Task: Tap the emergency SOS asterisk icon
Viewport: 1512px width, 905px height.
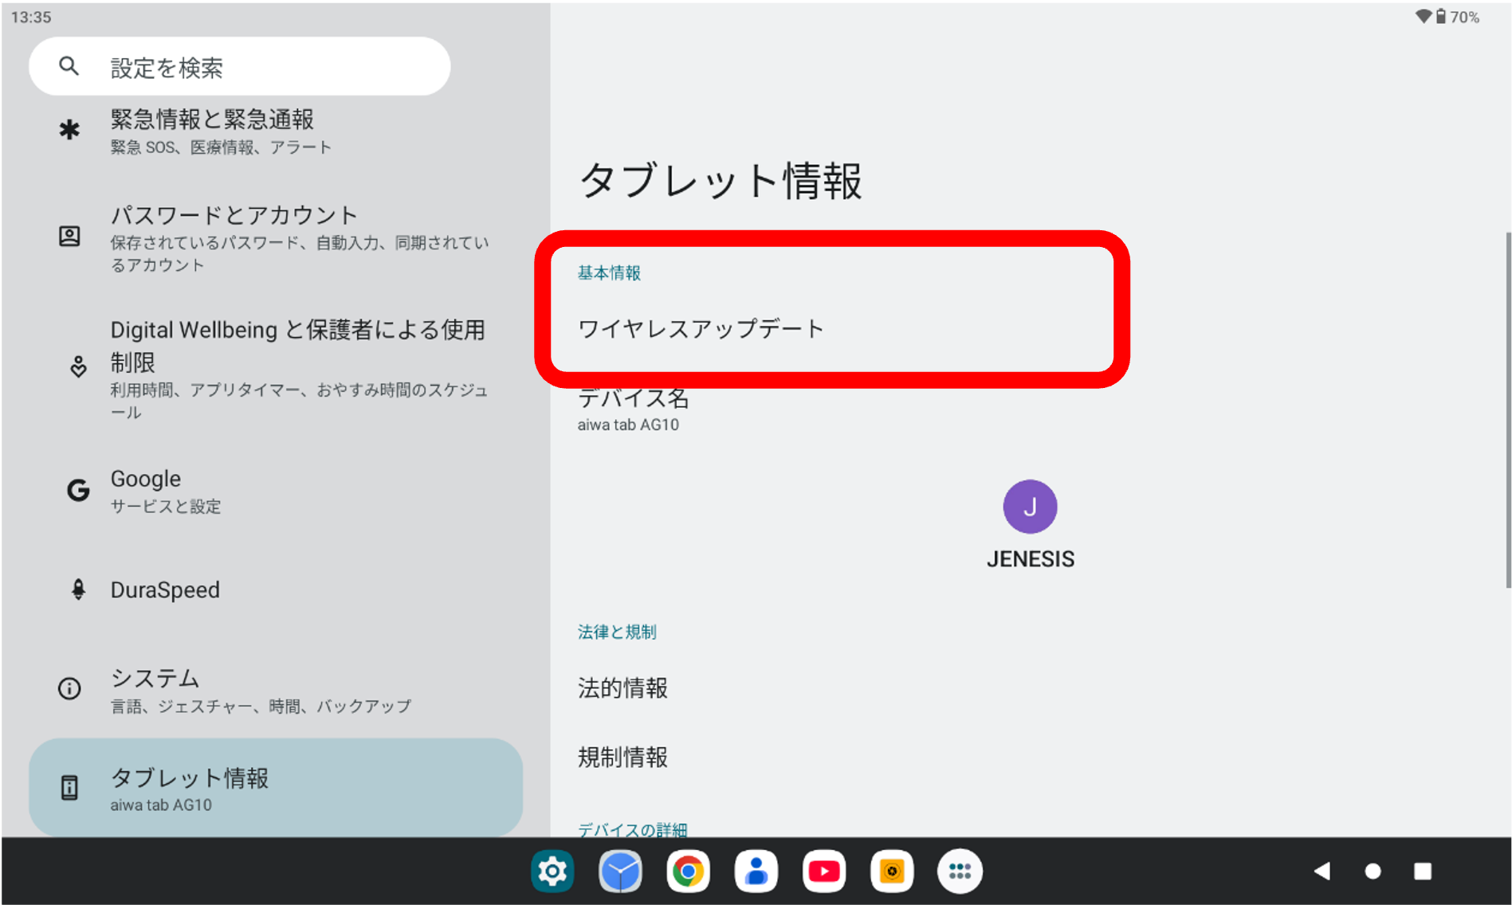Action: click(x=70, y=130)
